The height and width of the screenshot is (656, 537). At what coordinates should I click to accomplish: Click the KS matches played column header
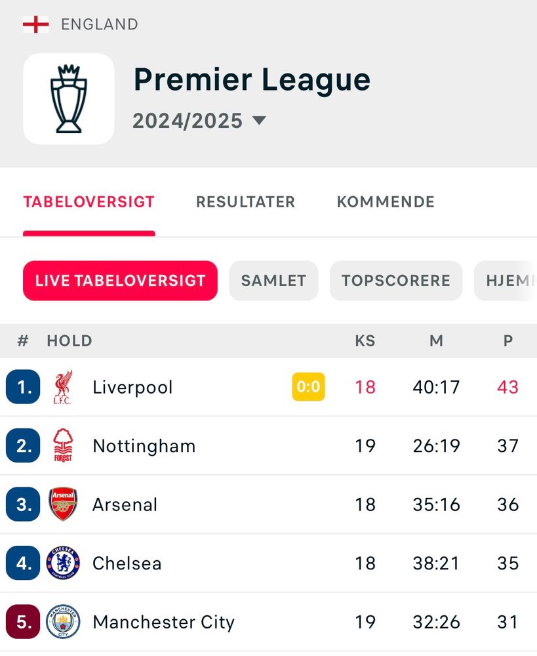(365, 341)
